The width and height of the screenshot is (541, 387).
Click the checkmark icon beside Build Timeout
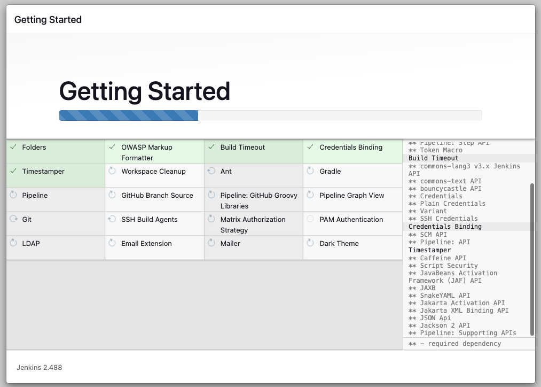(x=211, y=147)
